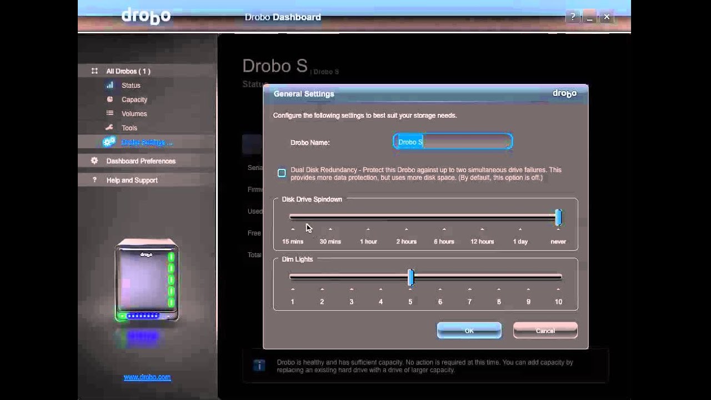The image size is (711, 400).
Task: Click the Drobo Settings gears icon
Action: [x=109, y=142]
